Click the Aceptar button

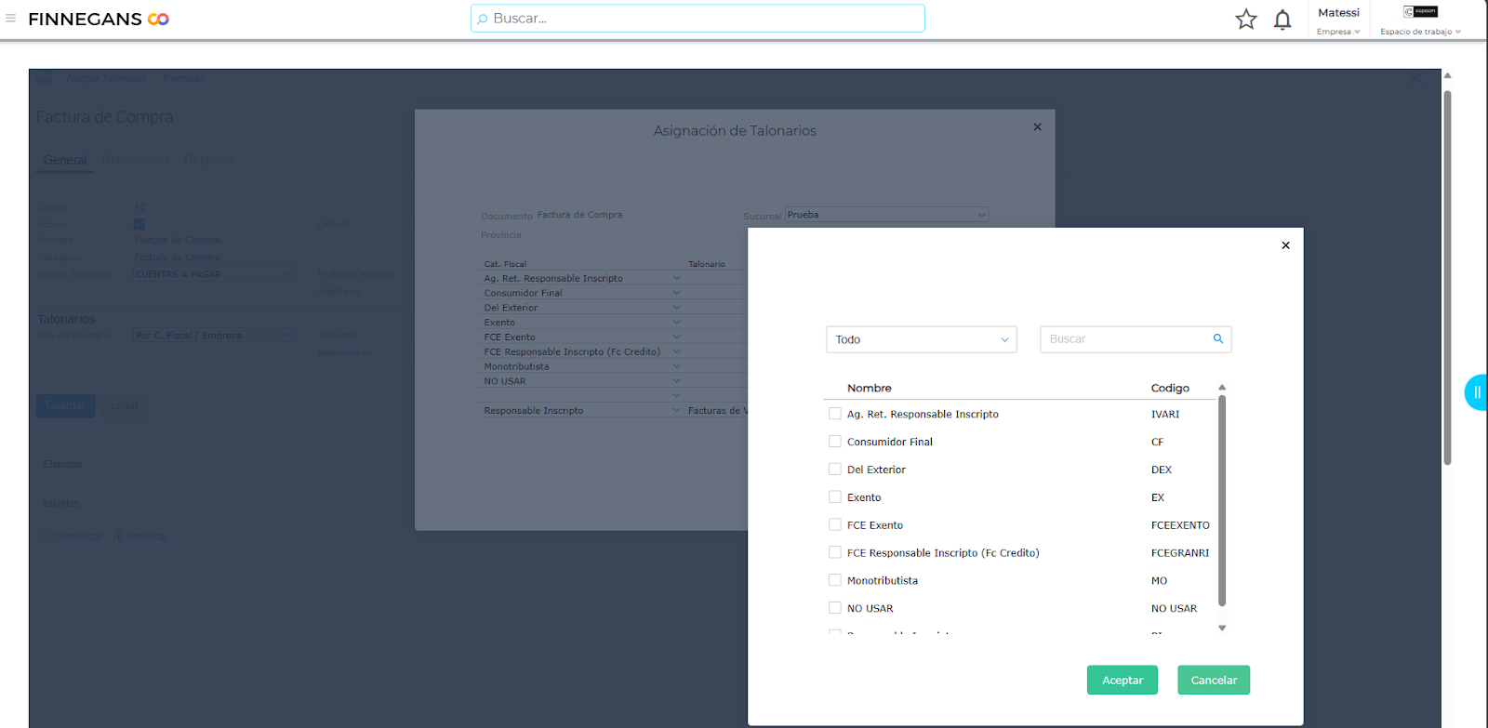coord(1123,681)
